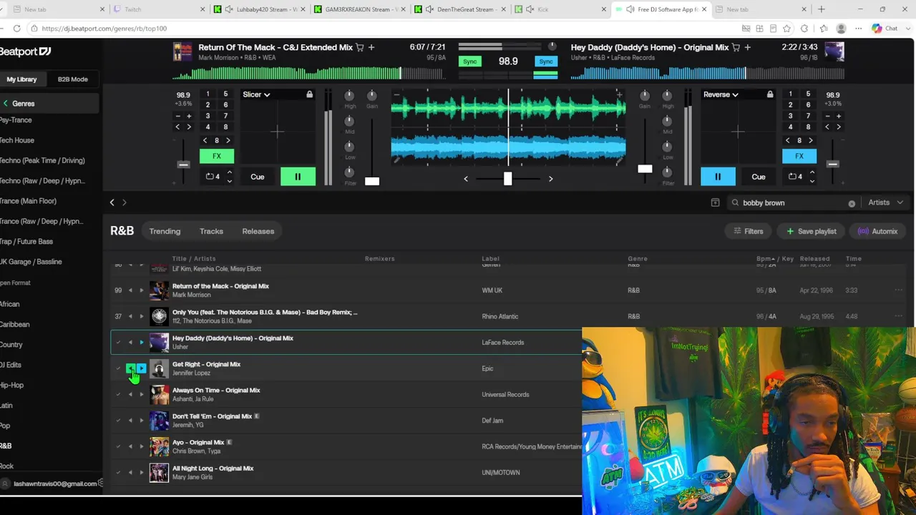Adjust the crossfader handle

coord(507,178)
